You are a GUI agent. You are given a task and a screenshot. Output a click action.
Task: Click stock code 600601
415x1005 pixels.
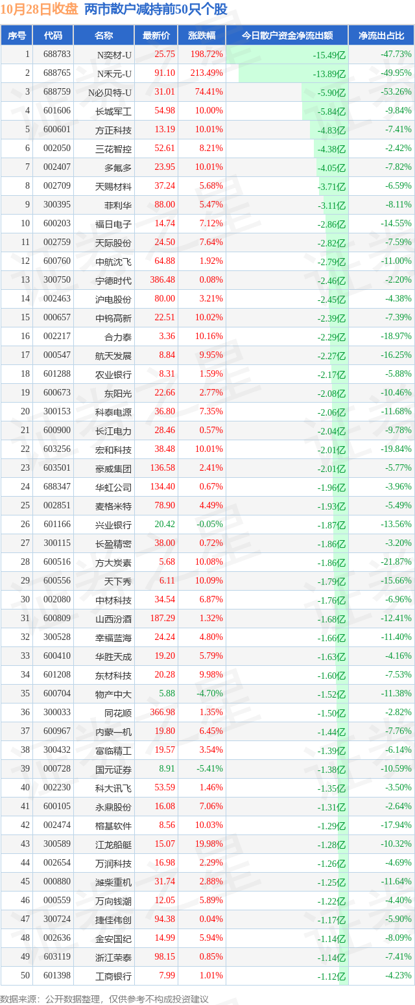click(x=57, y=130)
